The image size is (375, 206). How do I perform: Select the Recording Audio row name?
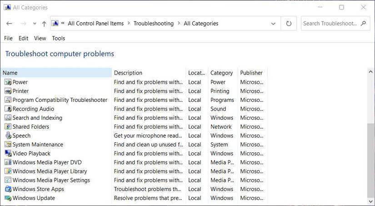point(34,109)
